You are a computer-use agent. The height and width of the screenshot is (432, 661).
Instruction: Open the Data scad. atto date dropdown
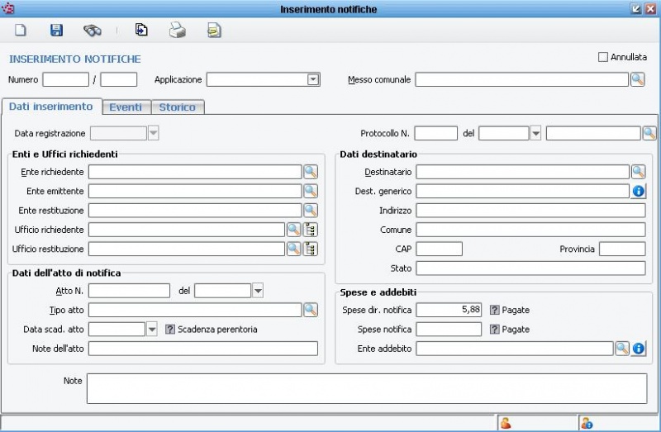point(151,329)
